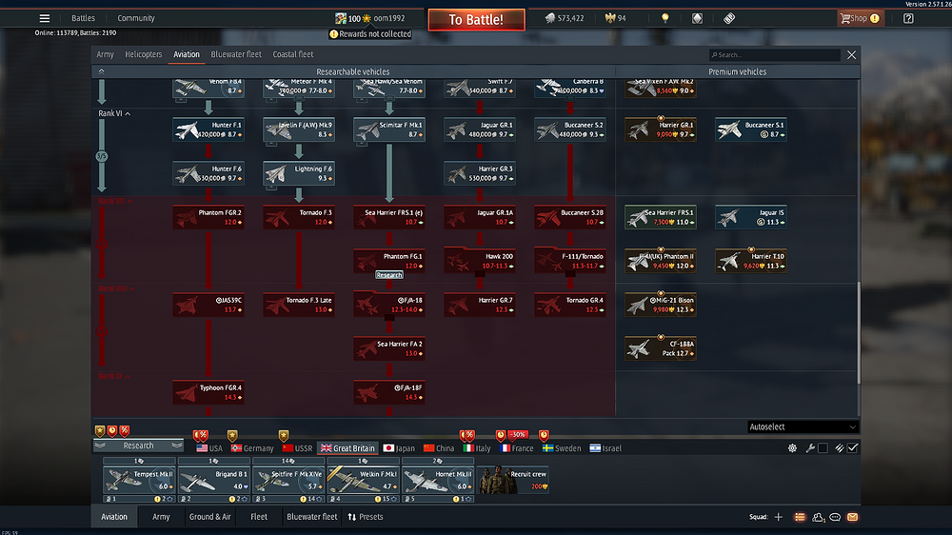
Task: Open the warbonds shop icon
Action: [x=697, y=18]
